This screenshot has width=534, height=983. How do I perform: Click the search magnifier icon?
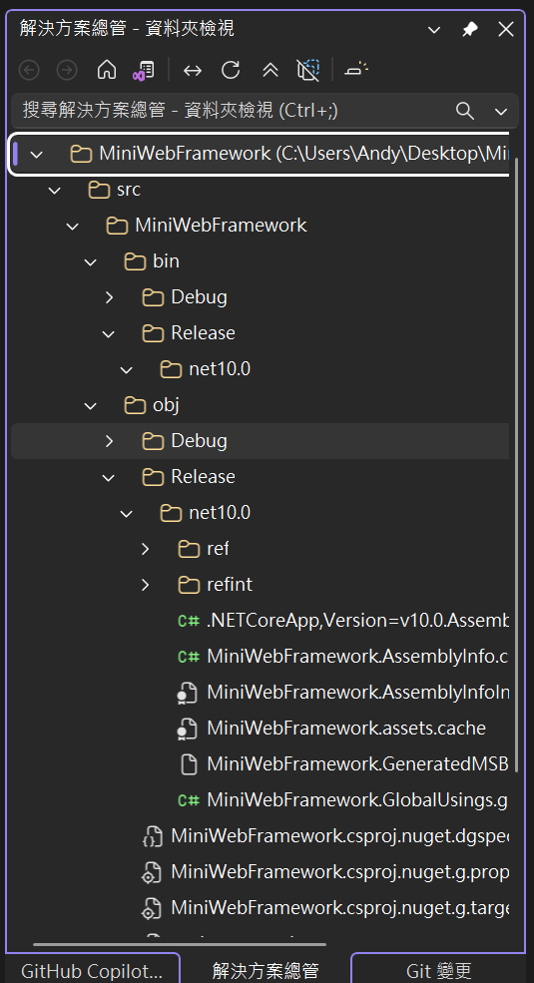(464, 111)
